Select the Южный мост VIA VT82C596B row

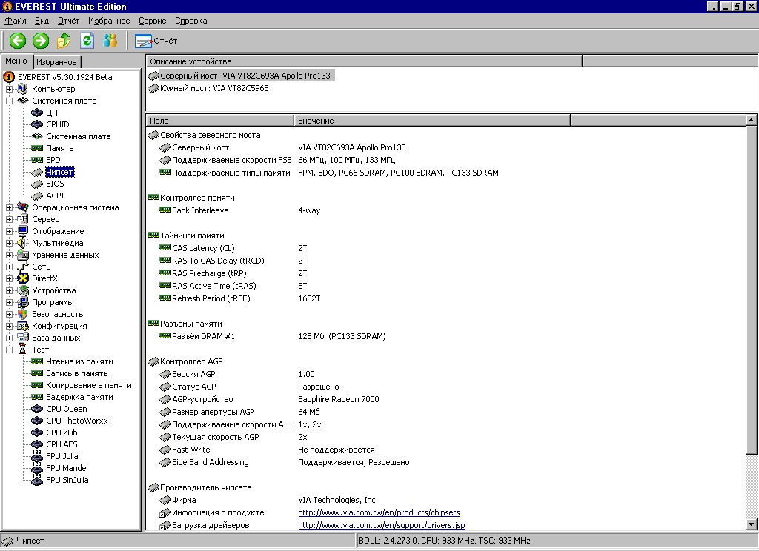(x=214, y=88)
